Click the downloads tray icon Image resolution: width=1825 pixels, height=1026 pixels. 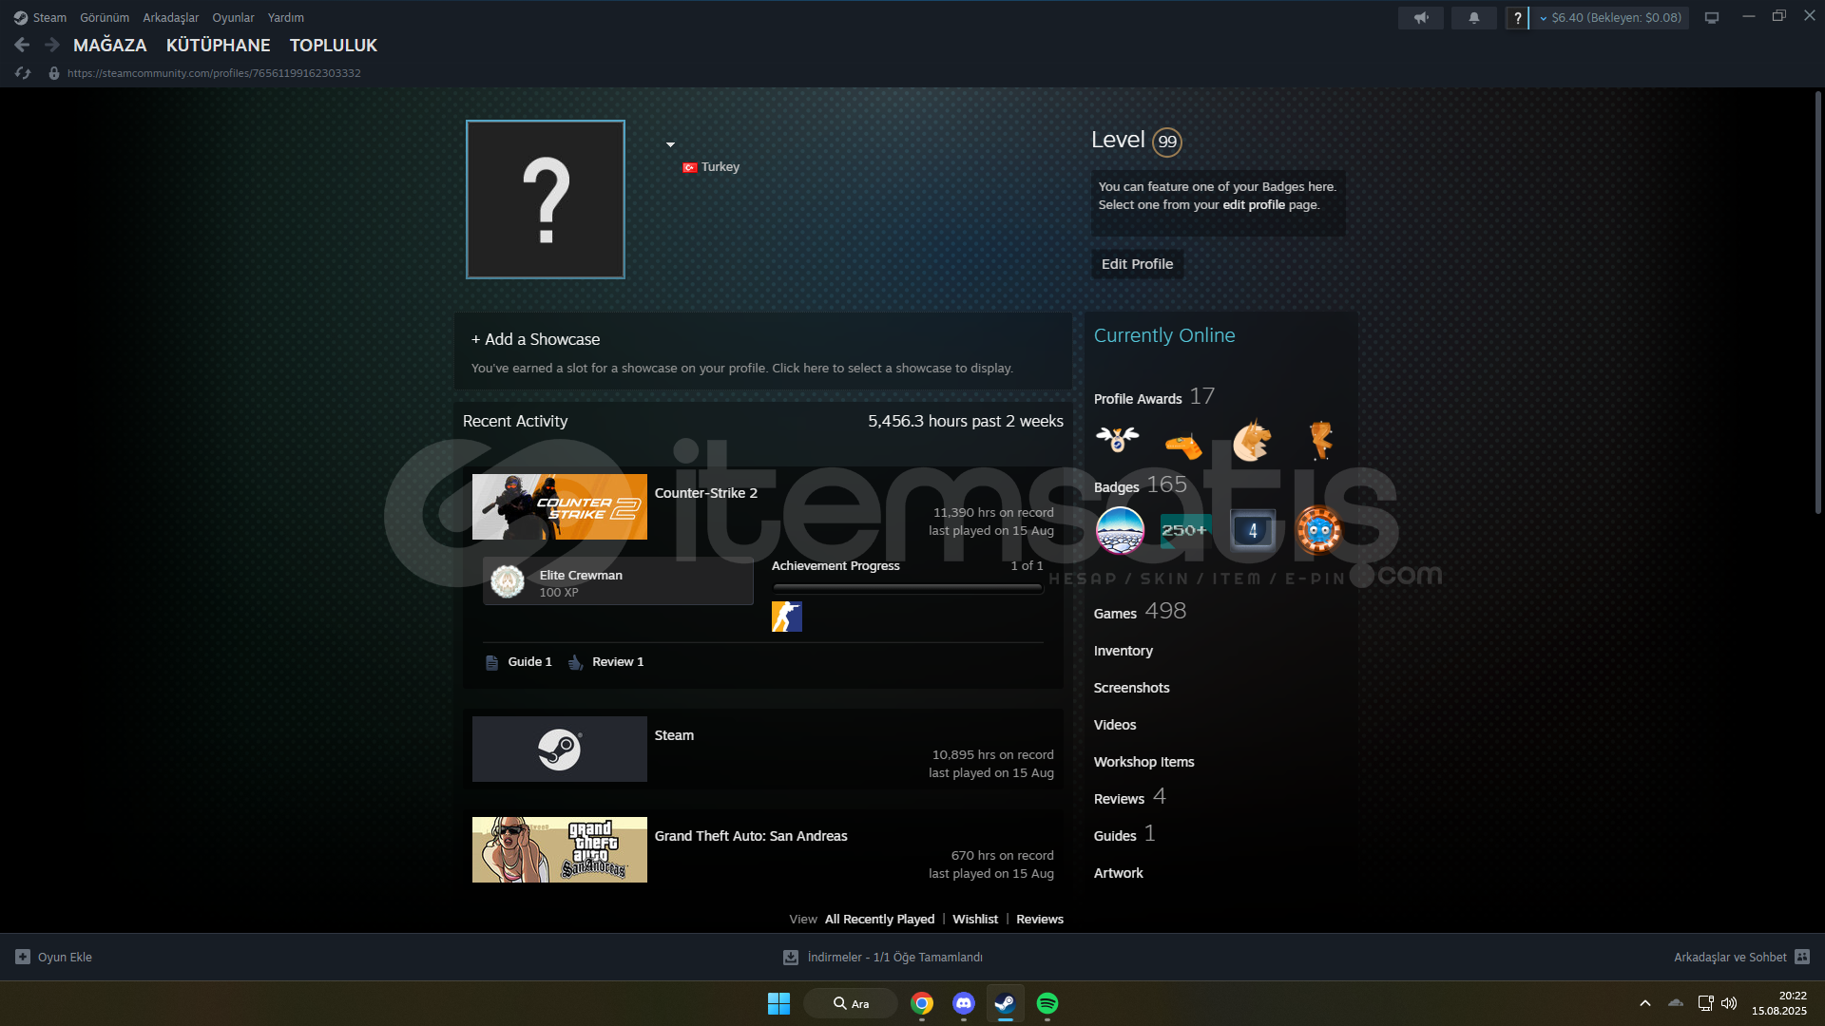(791, 957)
